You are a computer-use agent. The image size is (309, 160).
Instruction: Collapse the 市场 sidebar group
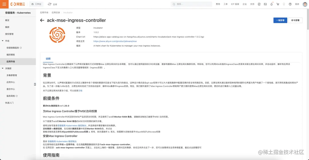[3, 41]
